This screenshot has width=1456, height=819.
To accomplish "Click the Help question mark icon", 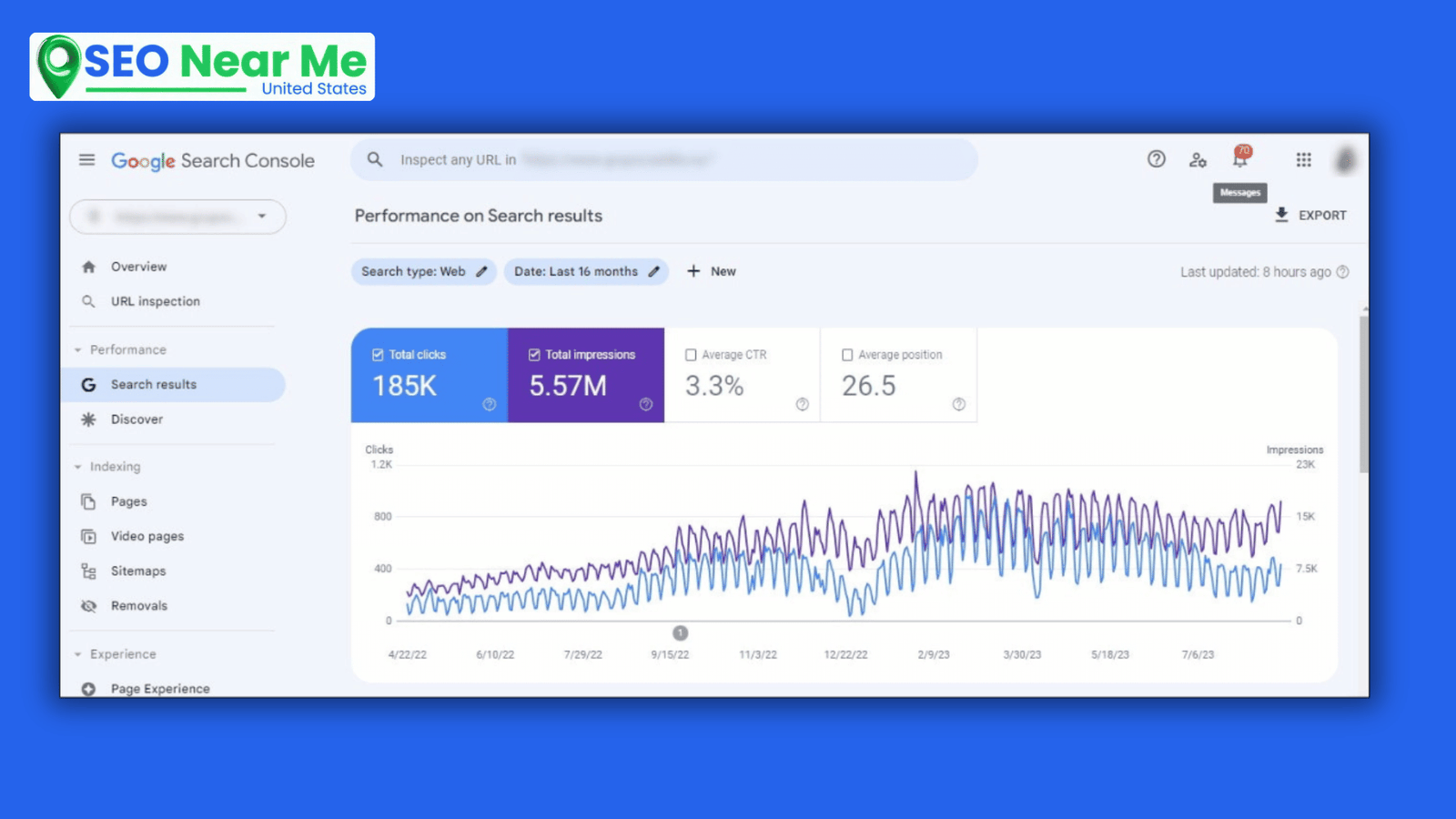I will click(1156, 159).
